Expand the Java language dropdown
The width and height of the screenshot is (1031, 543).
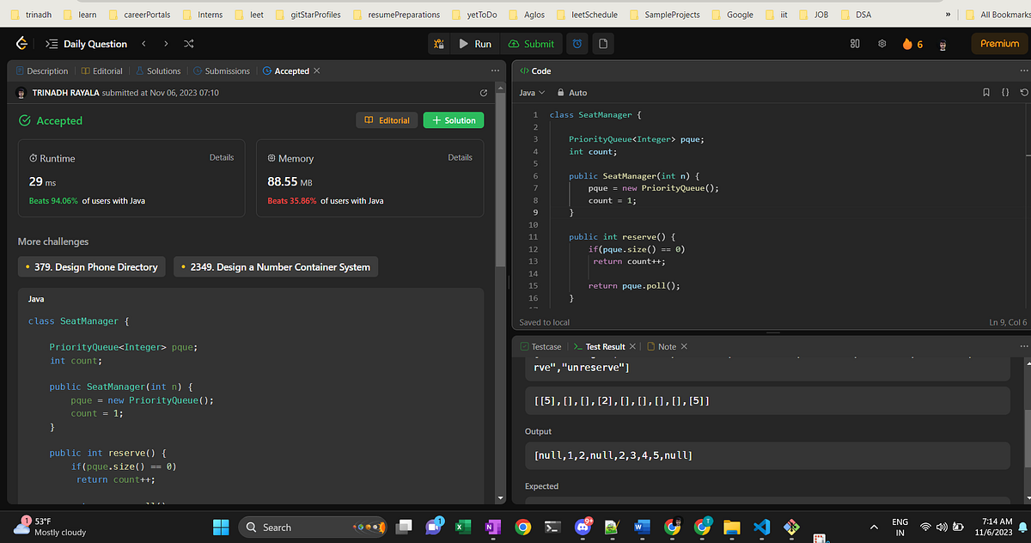[532, 93]
